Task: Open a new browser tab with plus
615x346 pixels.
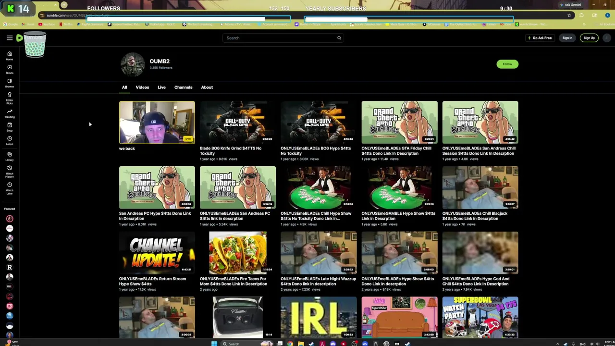Action: click(x=64, y=5)
